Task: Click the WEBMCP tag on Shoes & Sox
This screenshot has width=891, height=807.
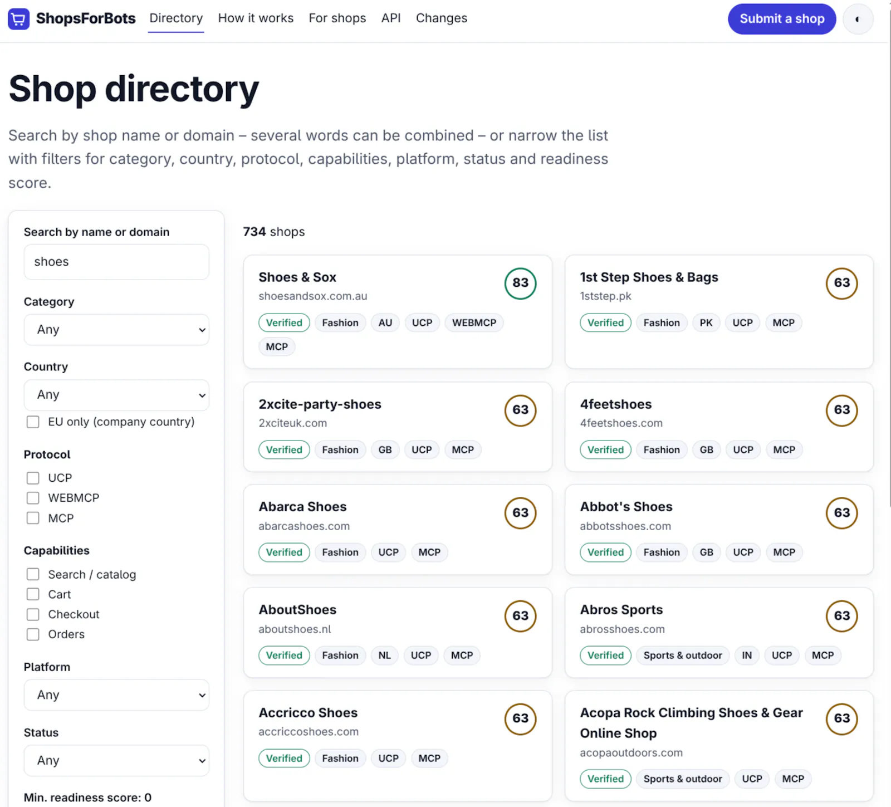Action: click(x=474, y=323)
